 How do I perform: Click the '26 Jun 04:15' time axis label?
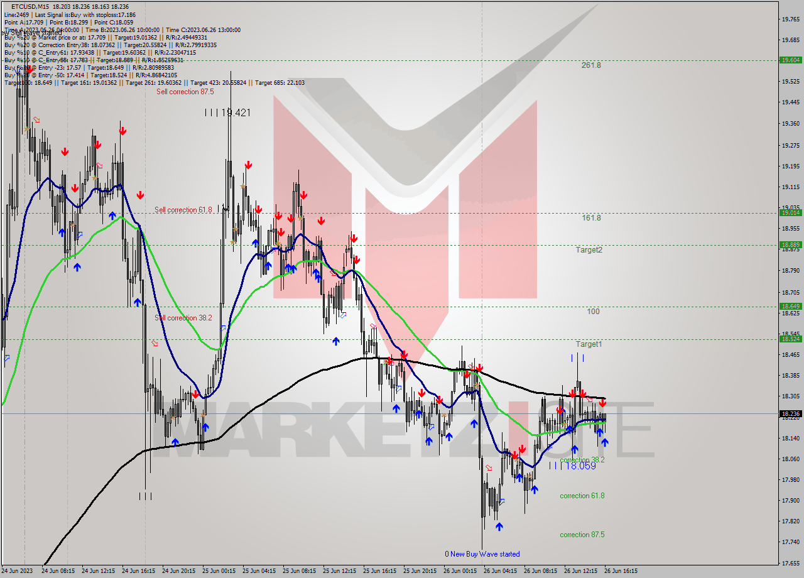499,572
